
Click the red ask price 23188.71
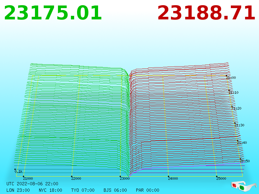[x=206, y=13]
